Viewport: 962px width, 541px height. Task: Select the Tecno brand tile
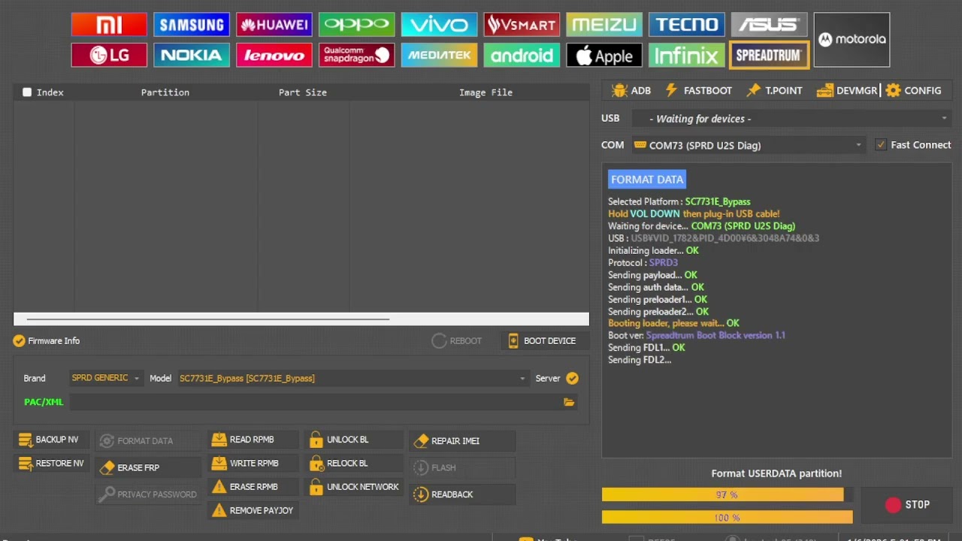click(x=687, y=25)
